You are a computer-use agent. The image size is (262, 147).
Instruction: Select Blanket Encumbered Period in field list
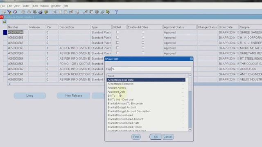124,127
